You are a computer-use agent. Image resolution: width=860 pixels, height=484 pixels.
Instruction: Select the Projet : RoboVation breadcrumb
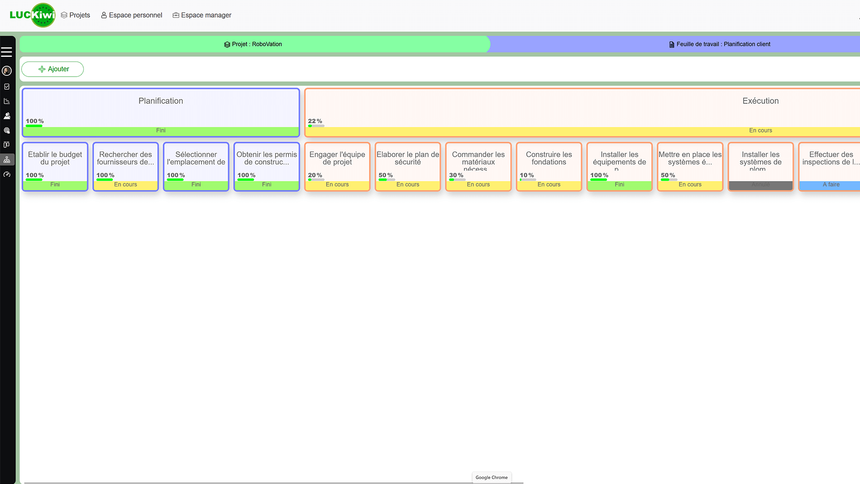(253, 44)
